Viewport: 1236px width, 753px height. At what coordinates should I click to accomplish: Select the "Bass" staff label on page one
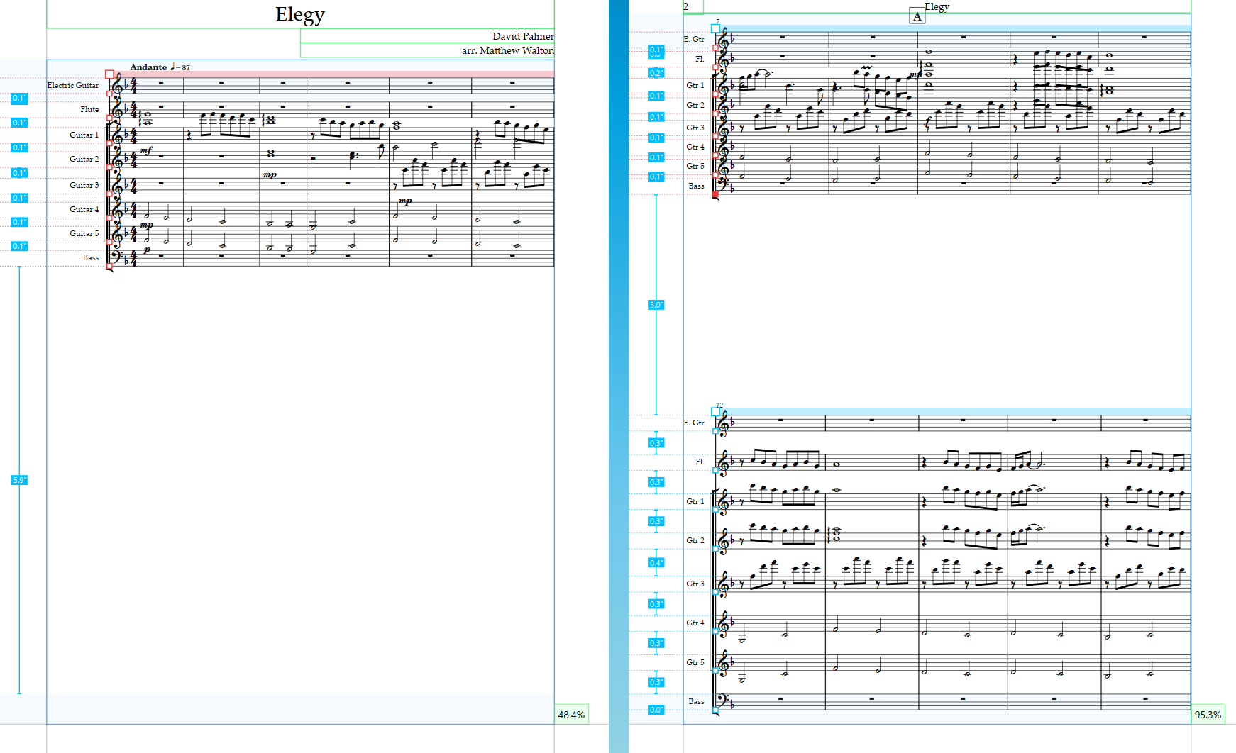pos(91,257)
